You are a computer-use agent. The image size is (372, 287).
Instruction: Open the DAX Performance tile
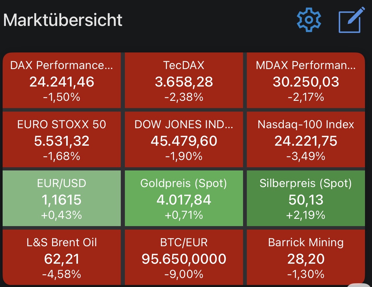click(x=62, y=80)
